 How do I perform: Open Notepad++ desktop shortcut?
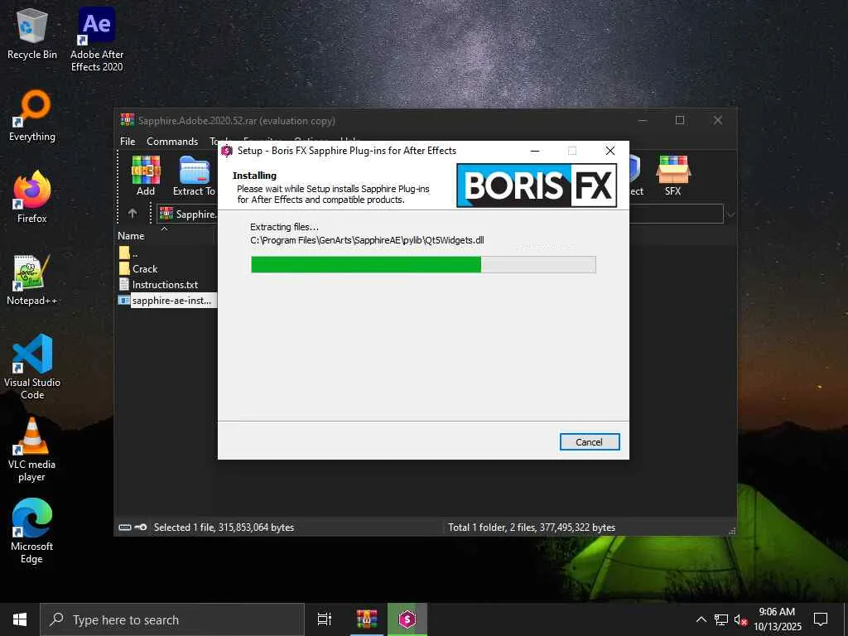pyautogui.click(x=32, y=280)
